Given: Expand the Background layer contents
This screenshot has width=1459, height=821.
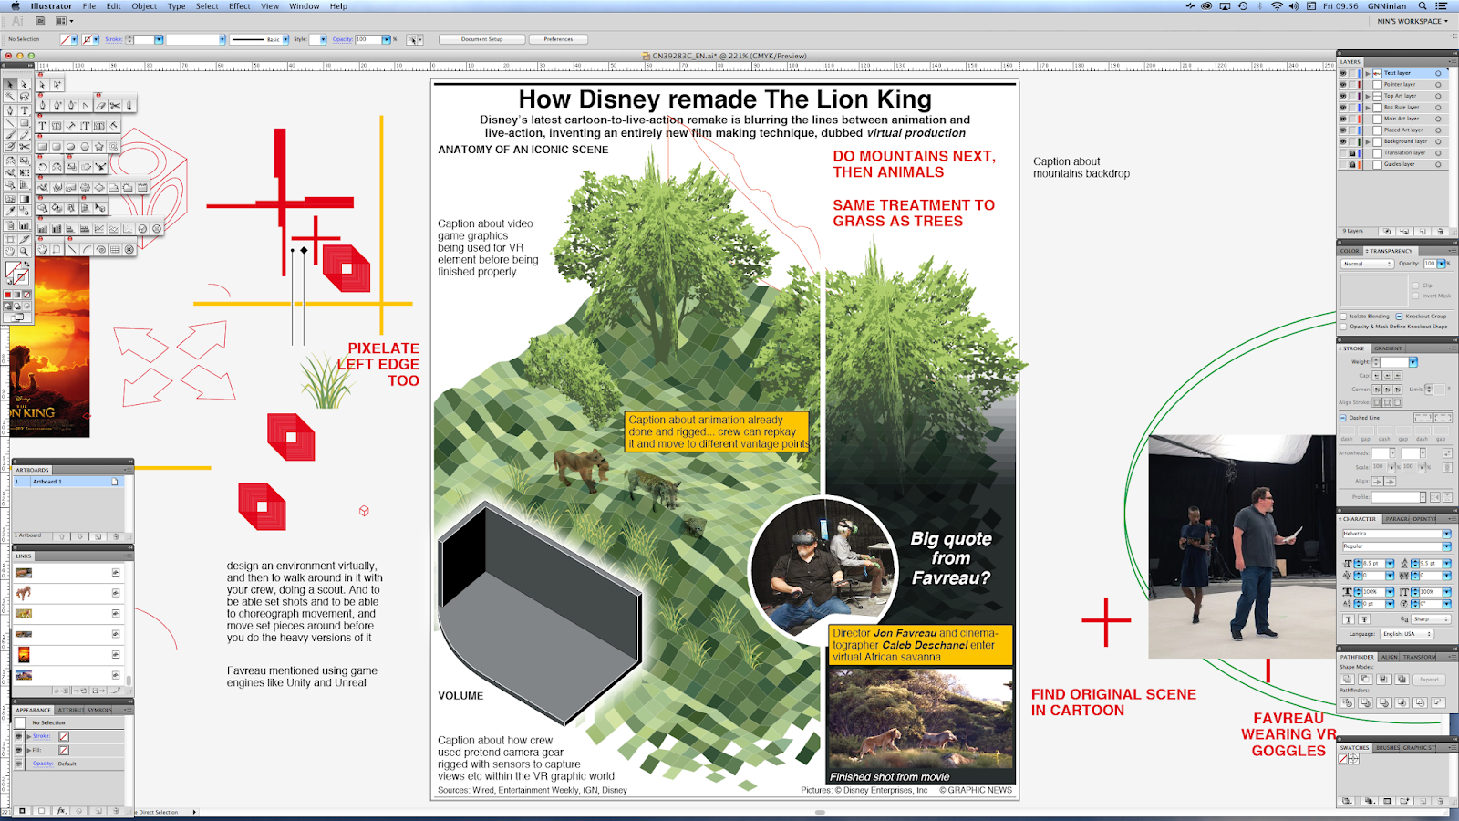Looking at the screenshot, I should pos(1368,141).
